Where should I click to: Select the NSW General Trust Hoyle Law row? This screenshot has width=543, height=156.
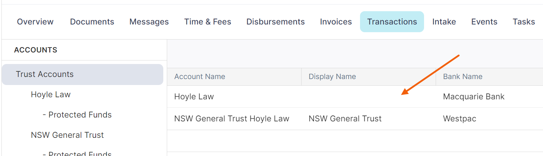[355, 119]
